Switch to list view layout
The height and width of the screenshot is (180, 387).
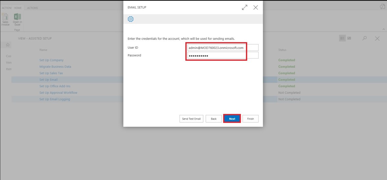[342, 38]
